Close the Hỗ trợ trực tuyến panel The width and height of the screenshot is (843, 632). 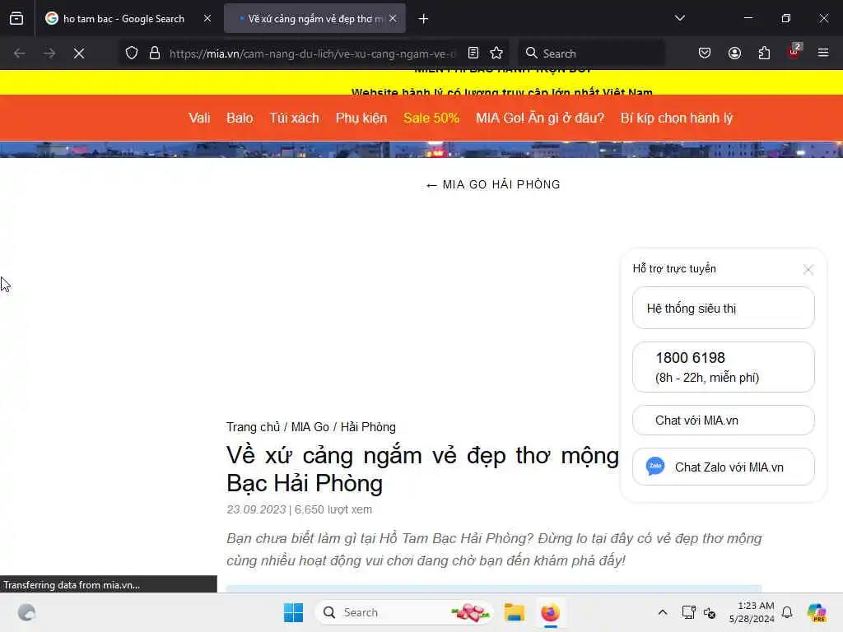(808, 269)
